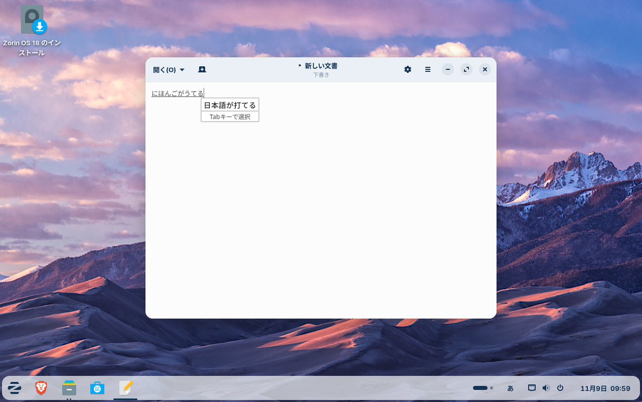Screen dimensions: 642x402
Task: Open the volume speaker icon in tray
Action: 546,388
